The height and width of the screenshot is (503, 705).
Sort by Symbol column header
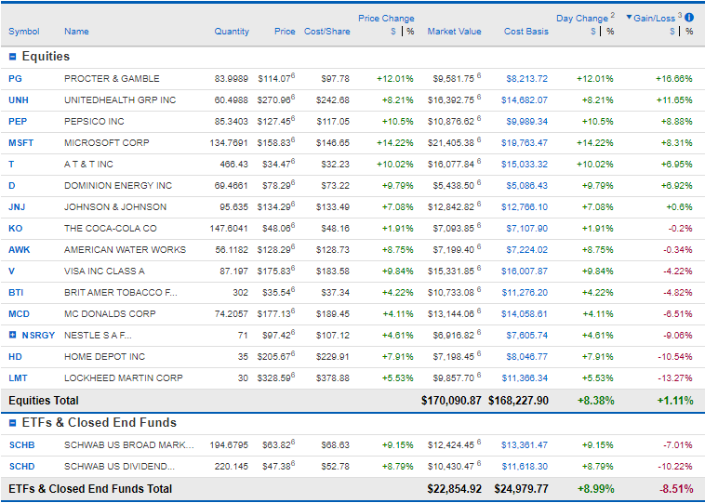tap(24, 32)
